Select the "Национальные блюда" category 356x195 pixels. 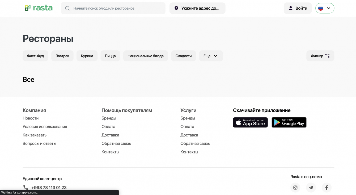click(x=146, y=56)
